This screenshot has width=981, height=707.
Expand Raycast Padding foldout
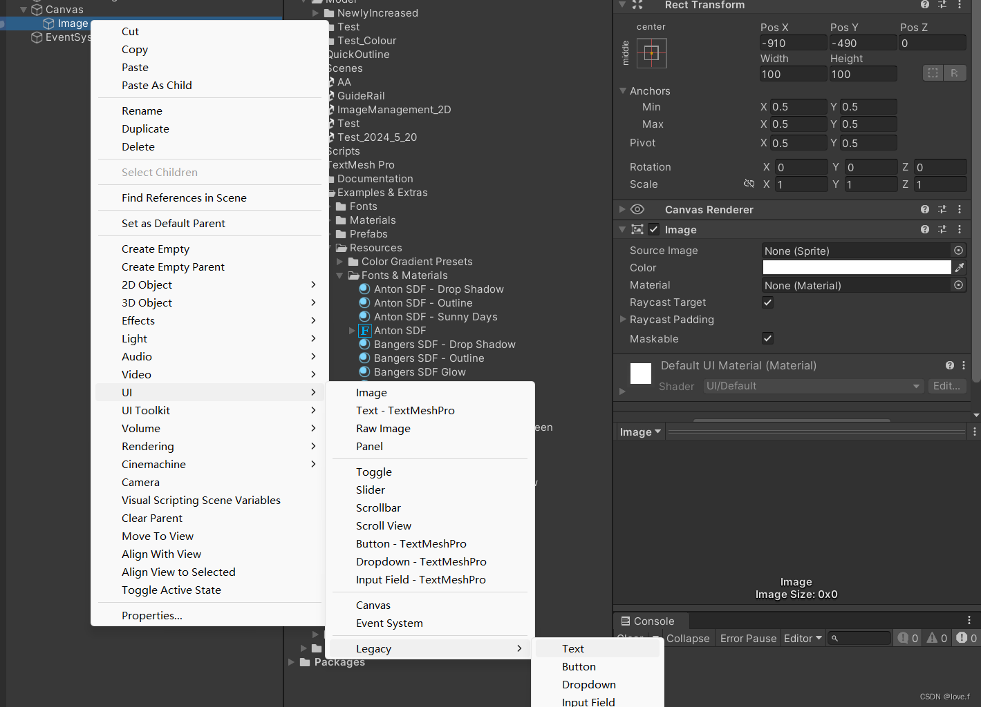tap(623, 319)
